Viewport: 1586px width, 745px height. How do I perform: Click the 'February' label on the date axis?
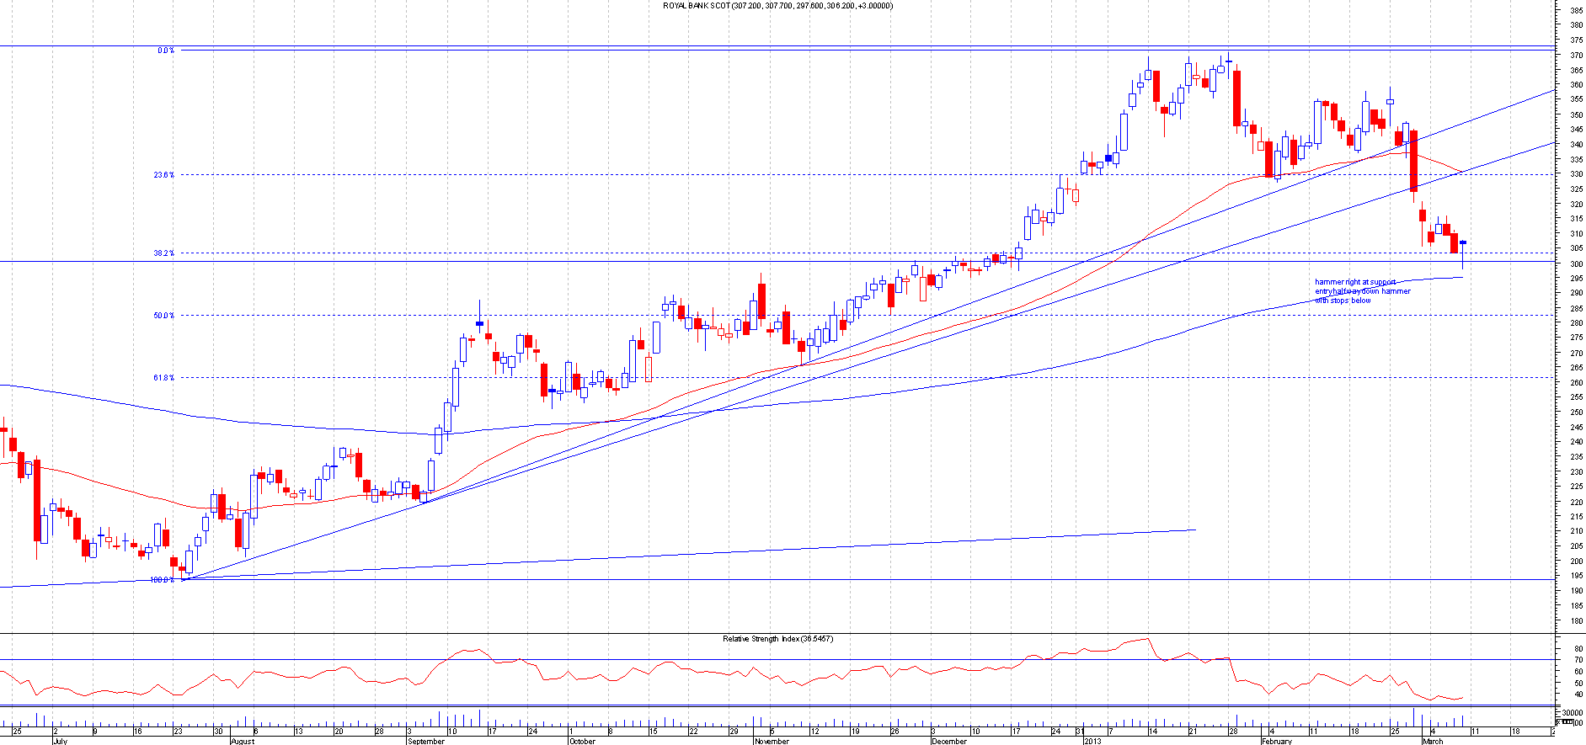coord(1277,742)
